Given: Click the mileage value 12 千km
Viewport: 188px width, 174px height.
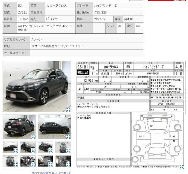Looking at the screenshot, I should coord(52,19).
